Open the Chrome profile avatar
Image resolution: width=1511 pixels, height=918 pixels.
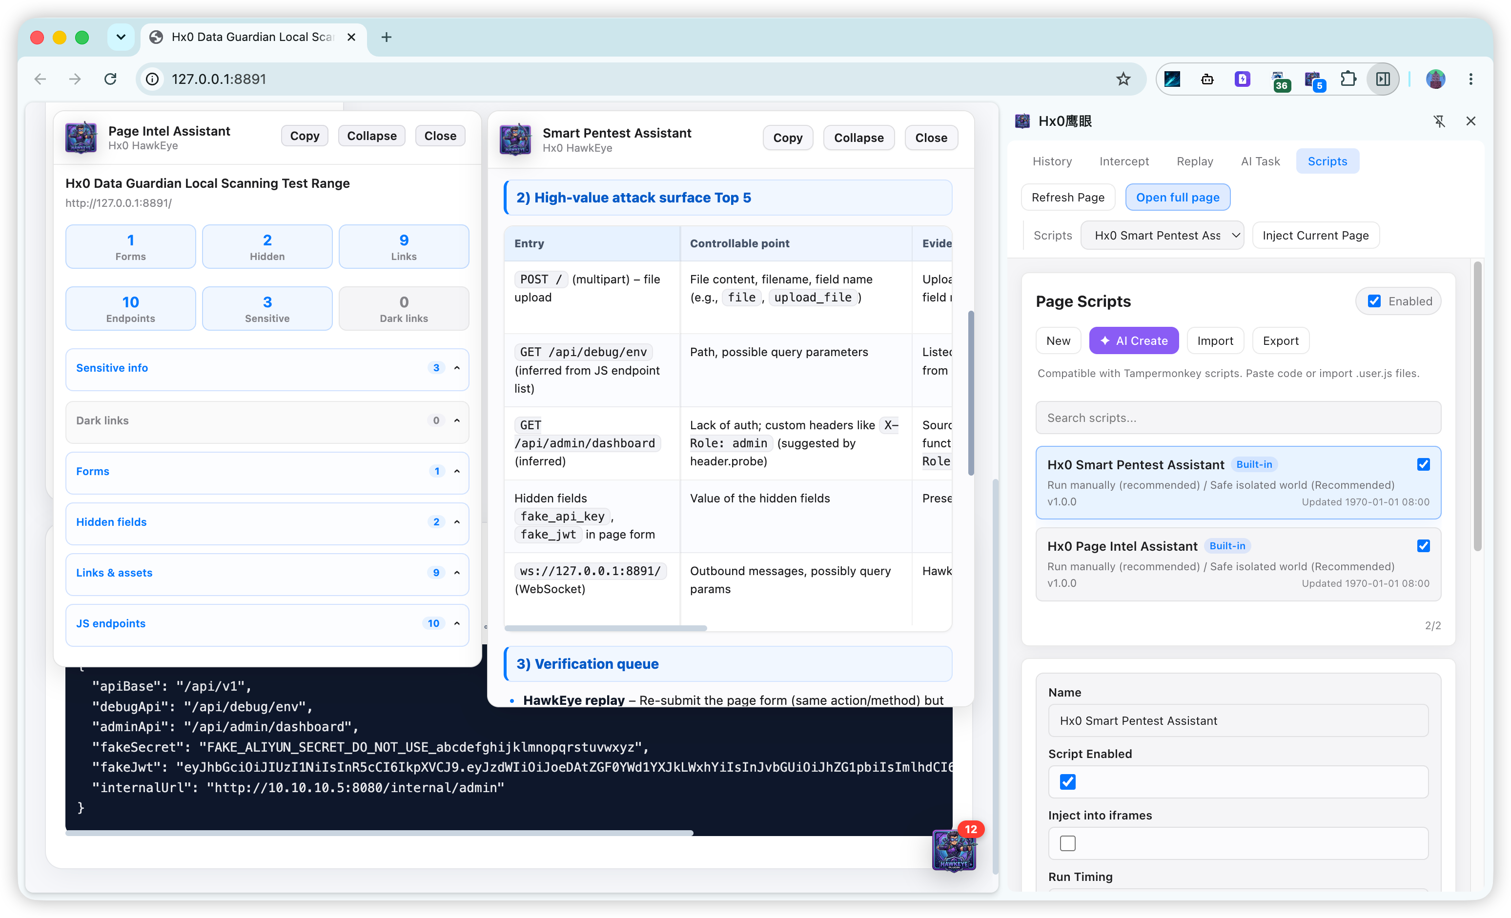(1435, 79)
